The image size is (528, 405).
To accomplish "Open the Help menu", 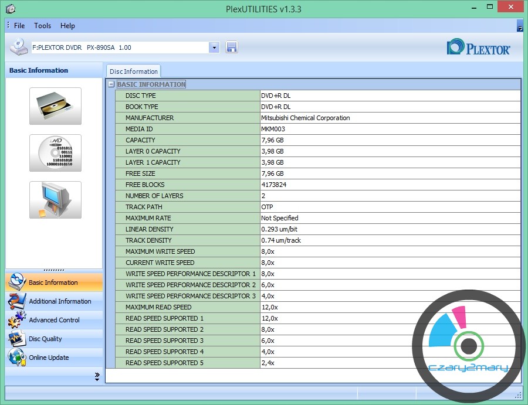I will (67, 26).
